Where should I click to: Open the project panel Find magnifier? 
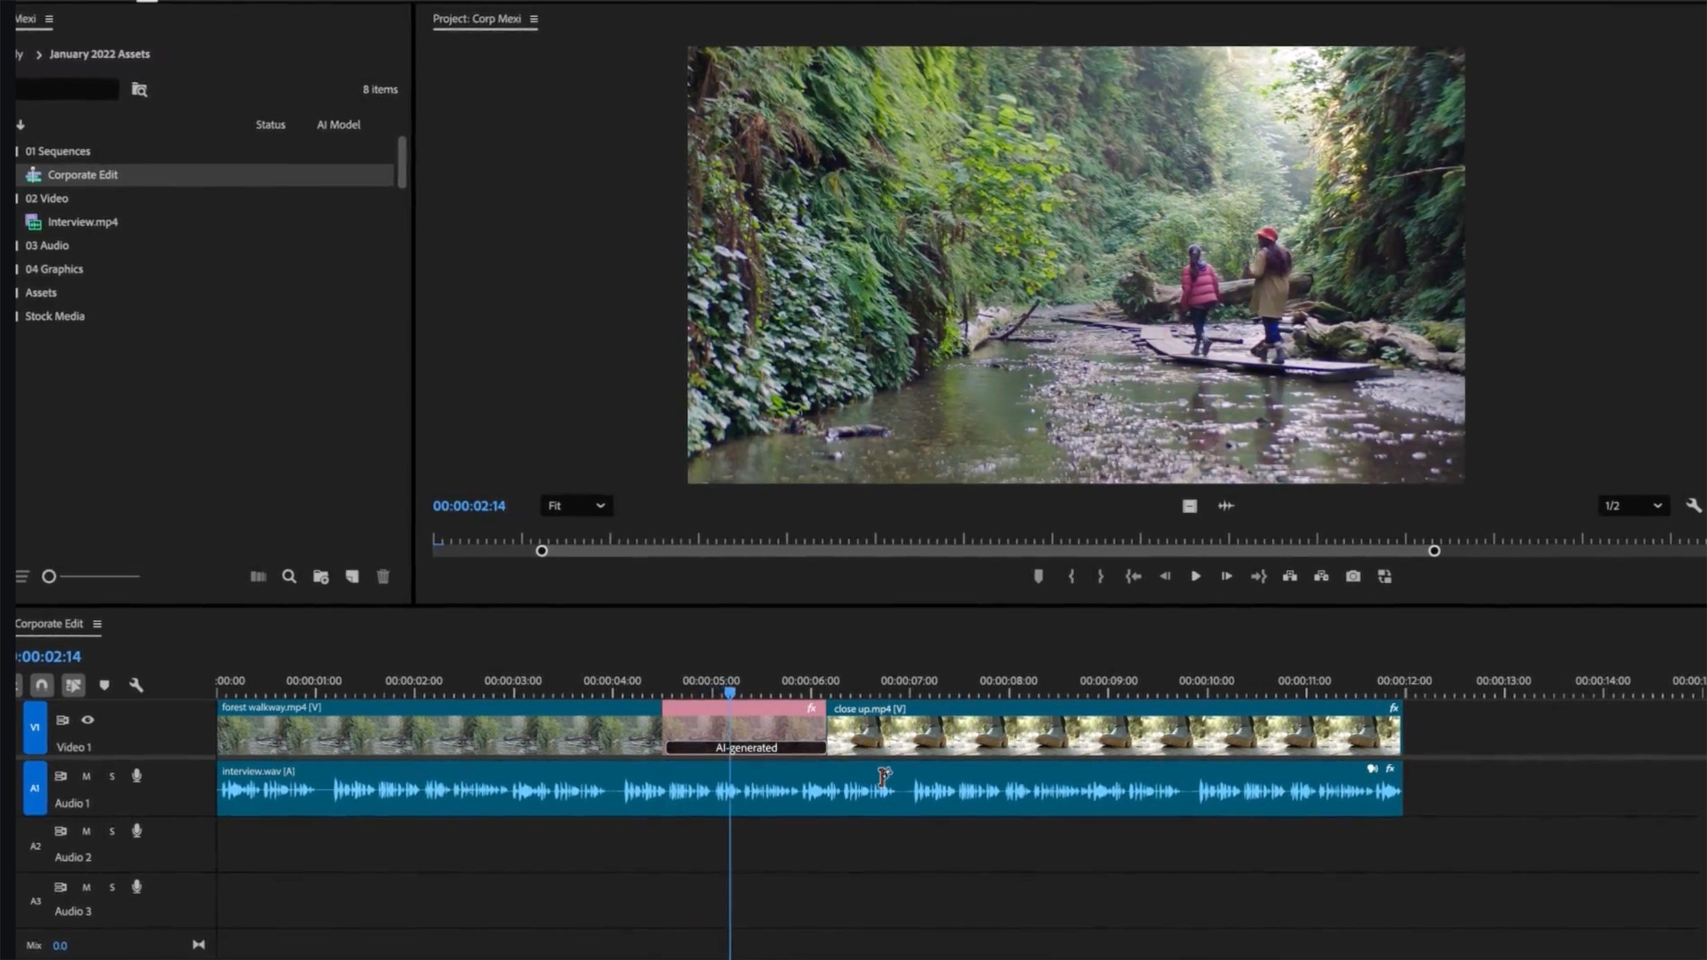[x=289, y=577]
